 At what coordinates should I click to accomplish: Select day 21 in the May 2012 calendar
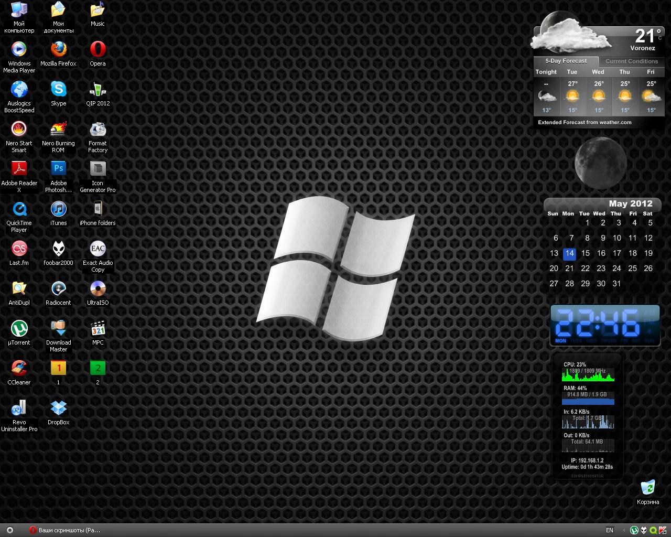569,268
